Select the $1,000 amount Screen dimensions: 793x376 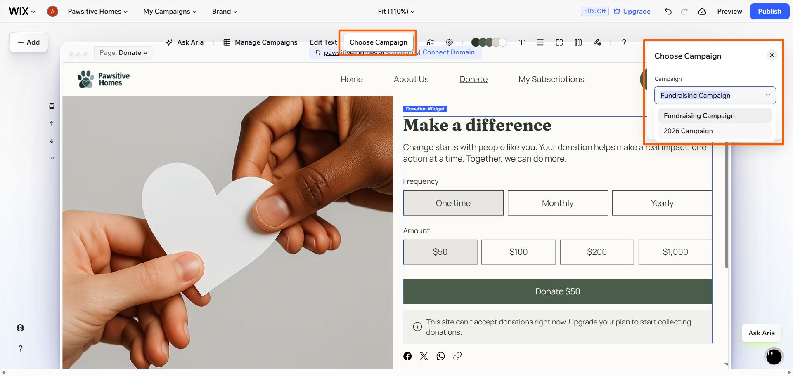click(x=675, y=252)
